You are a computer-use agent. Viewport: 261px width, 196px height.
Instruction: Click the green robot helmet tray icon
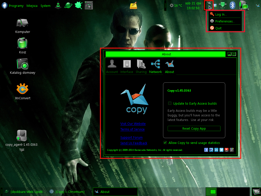pyautogui.click(x=244, y=5)
